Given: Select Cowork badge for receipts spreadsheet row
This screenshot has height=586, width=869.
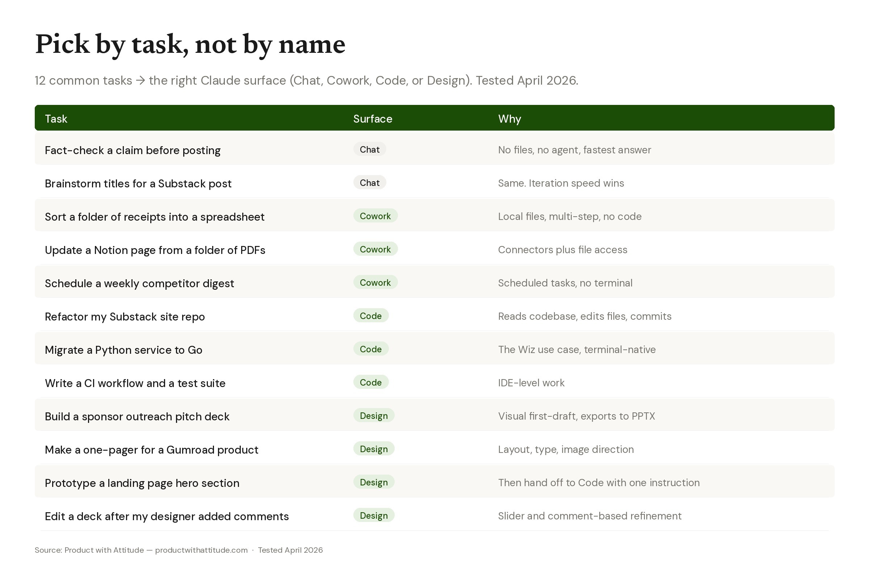Looking at the screenshot, I should tap(375, 216).
